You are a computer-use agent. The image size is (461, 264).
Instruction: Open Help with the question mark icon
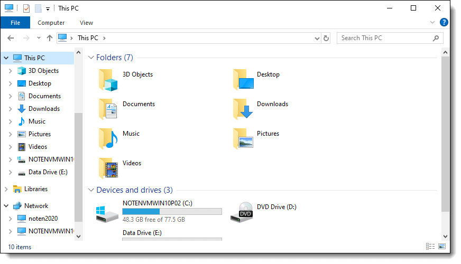coord(444,22)
